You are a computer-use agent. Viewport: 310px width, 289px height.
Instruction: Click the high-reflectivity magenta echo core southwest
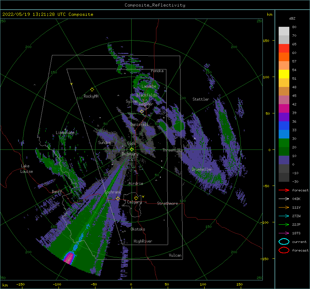click(x=69, y=257)
